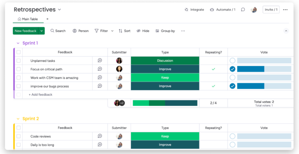The width and height of the screenshot is (299, 154).
Task: Open the Integrate plug icon
Action: pos(186,10)
